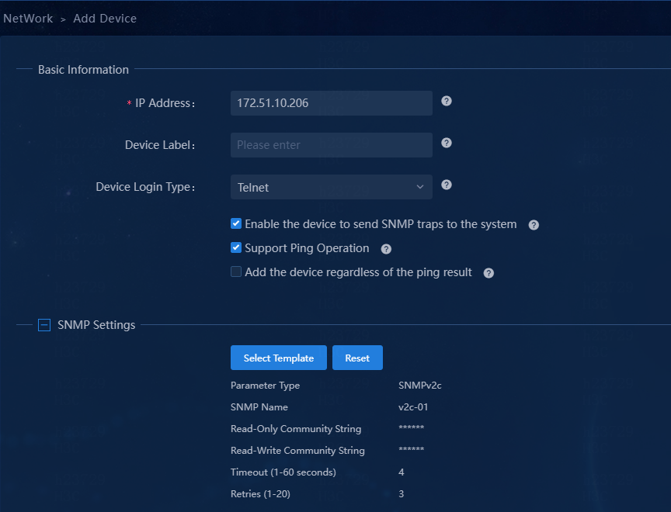Click the SNMP Settings heading text
The height and width of the screenshot is (512, 671).
pos(96,325)
